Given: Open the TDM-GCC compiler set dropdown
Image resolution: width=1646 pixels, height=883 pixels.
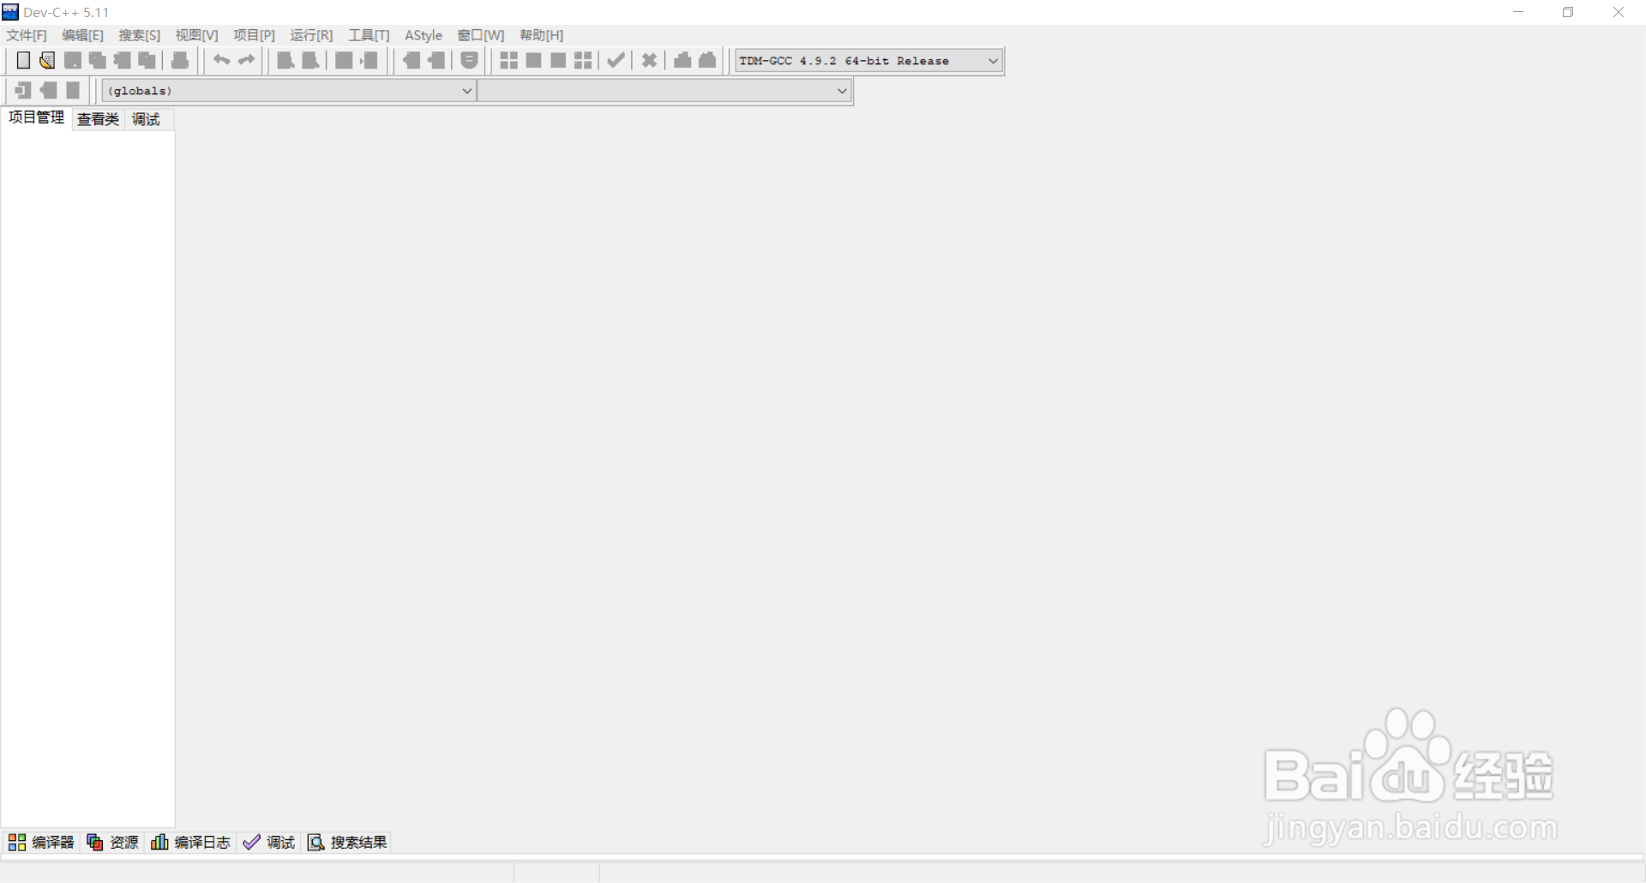Looking at the screenshot, I should (x=868, y=61).
